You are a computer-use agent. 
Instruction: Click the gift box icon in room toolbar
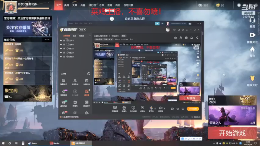click(175, 38)
